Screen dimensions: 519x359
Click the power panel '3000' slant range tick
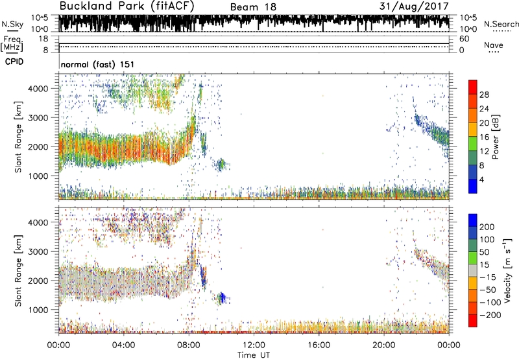[x=38, y=118]
